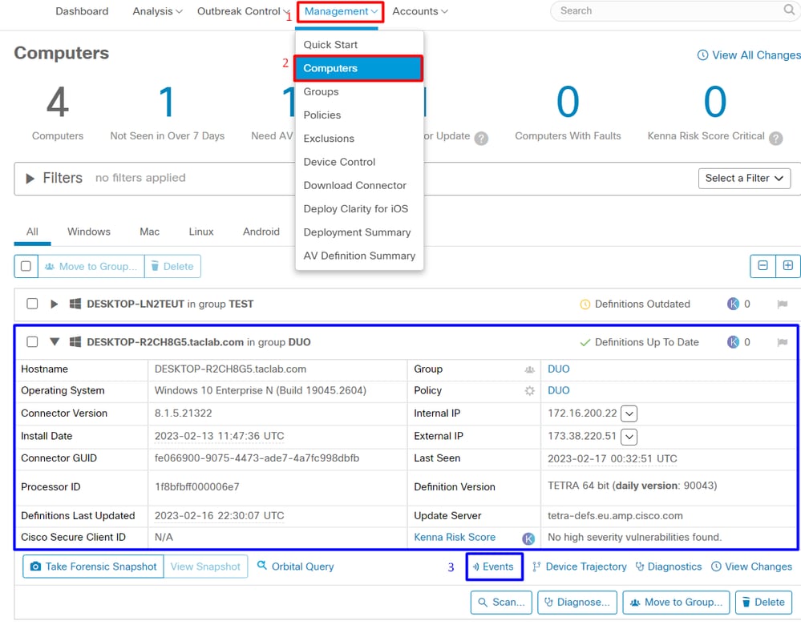The height and width of the screenshot is (625, 801).
Task: Go to the Dashboard page
Action: [82, 11]
